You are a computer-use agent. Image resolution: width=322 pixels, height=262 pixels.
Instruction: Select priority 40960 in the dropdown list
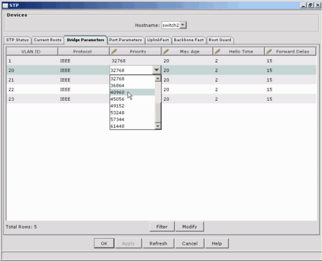pyautogui.click(x=132, y=92)
